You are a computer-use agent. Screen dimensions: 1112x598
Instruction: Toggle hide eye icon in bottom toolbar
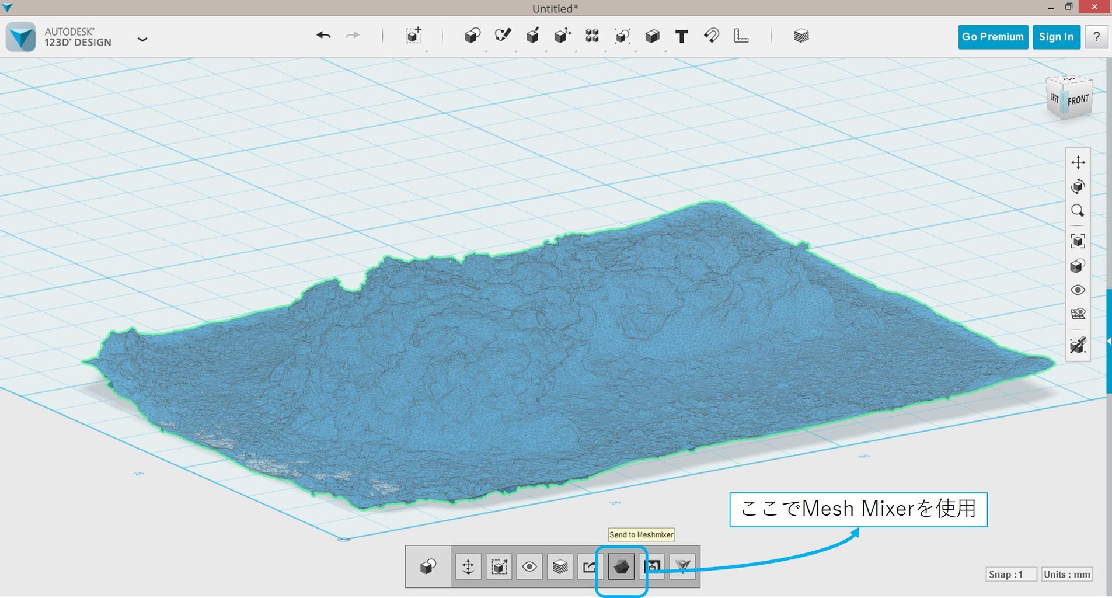pos(529,566)
